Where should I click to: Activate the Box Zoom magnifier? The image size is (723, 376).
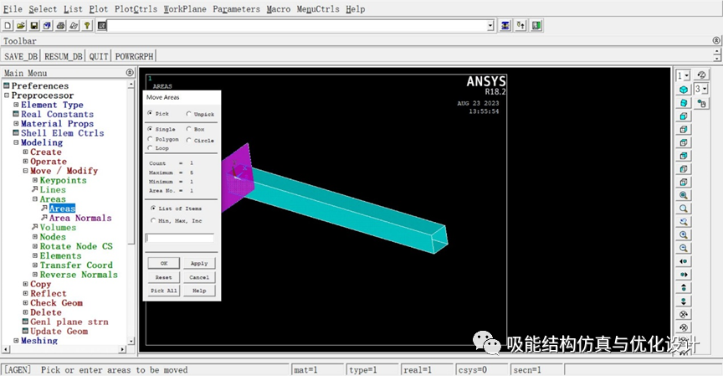coord(684,209)
